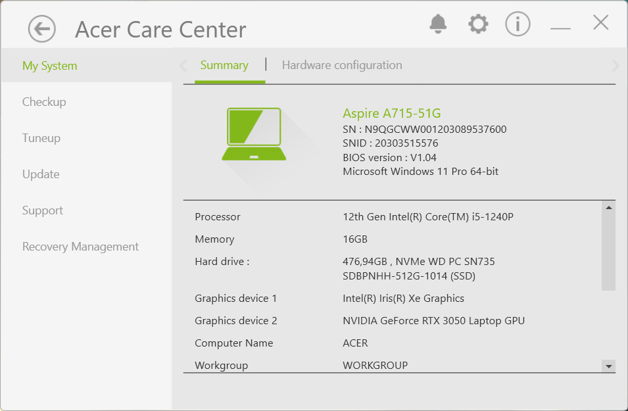Select Update in the sidebar
628x411 pixels.
coord(41,174)
